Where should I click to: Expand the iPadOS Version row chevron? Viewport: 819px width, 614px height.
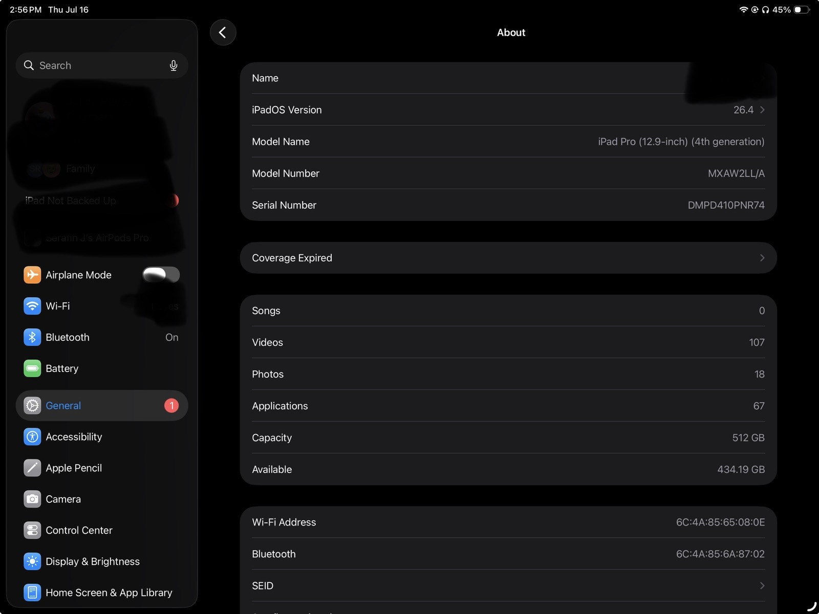pyautogui.click(x=762, y=110)
